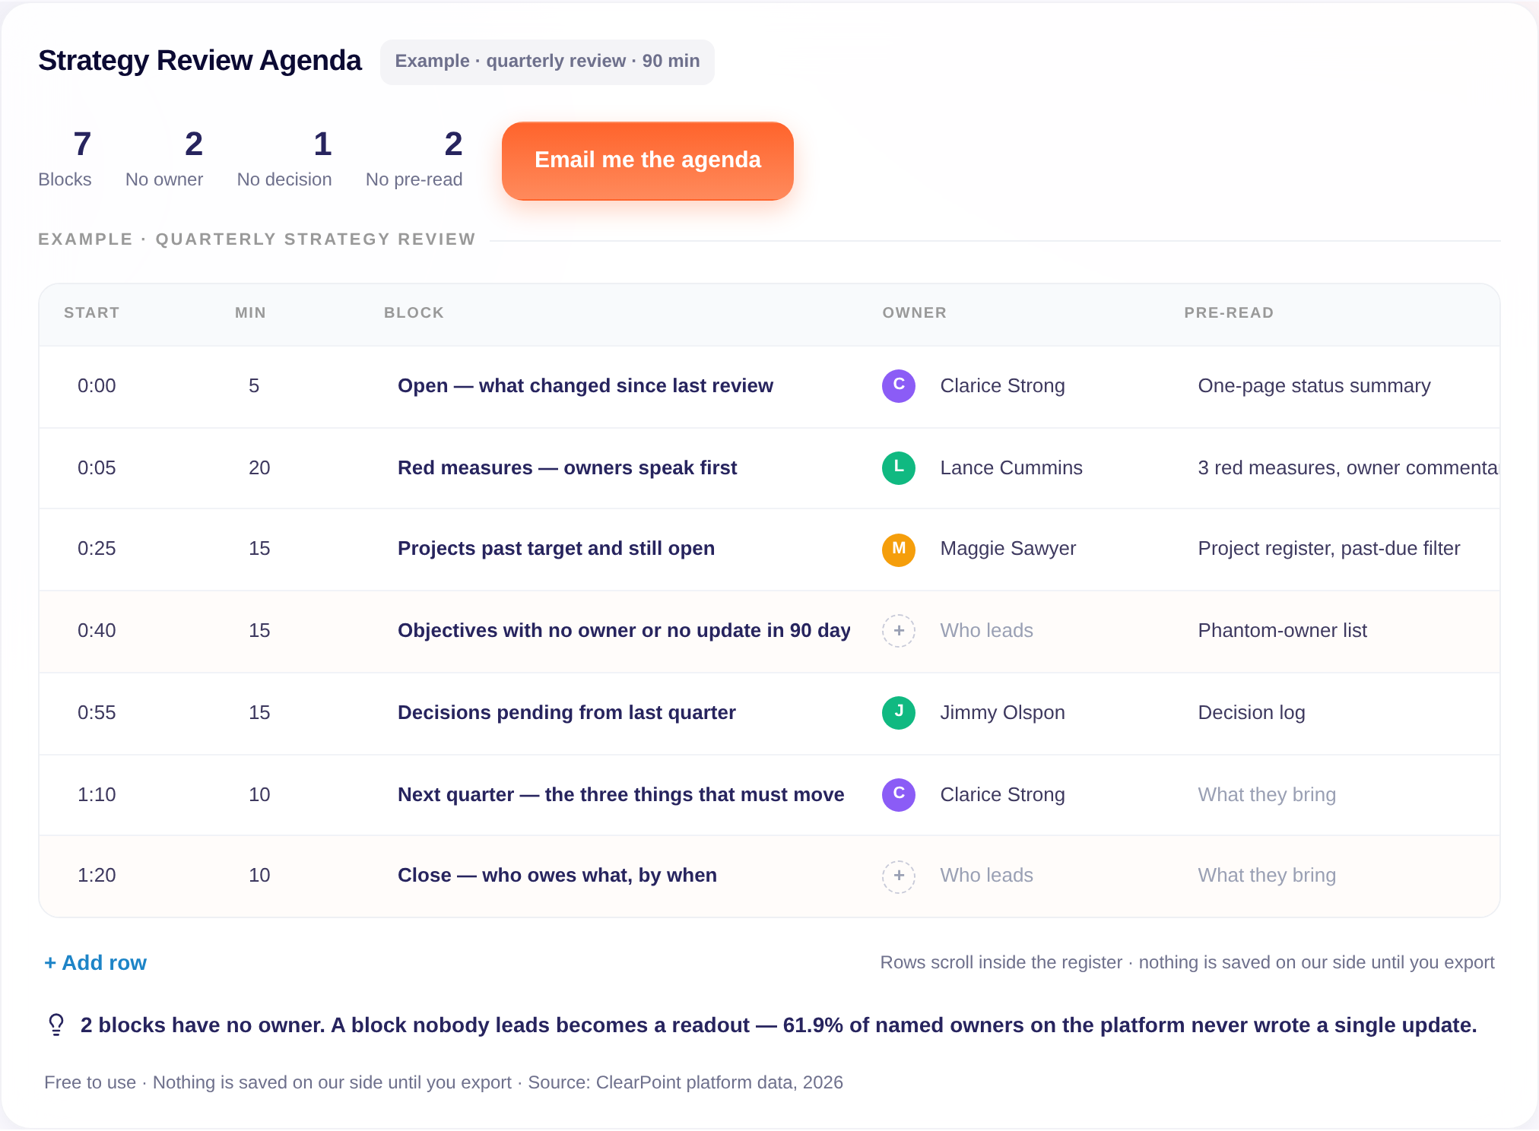Viewport: 1539px width, 1131px height.
Task: Click the Email me the agenda button
Action: click(x=647, y=160)
